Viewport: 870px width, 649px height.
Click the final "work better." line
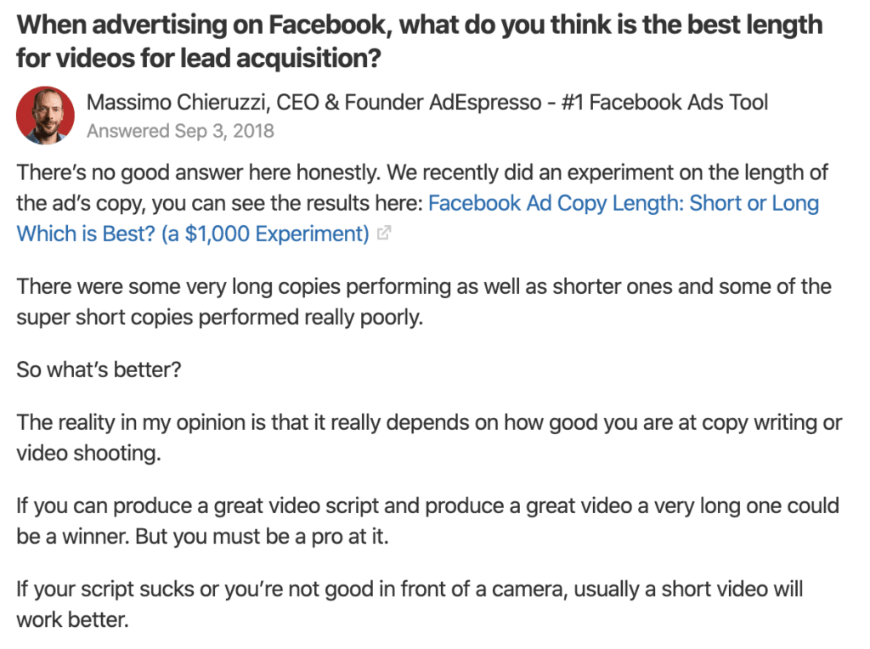pos(73,619)
